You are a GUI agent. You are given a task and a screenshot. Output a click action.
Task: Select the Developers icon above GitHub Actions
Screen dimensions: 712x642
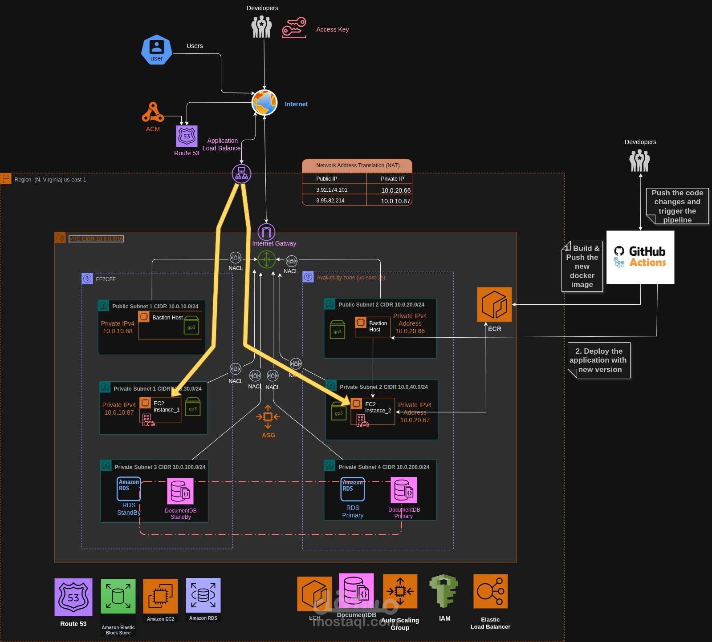click(640, 161)
